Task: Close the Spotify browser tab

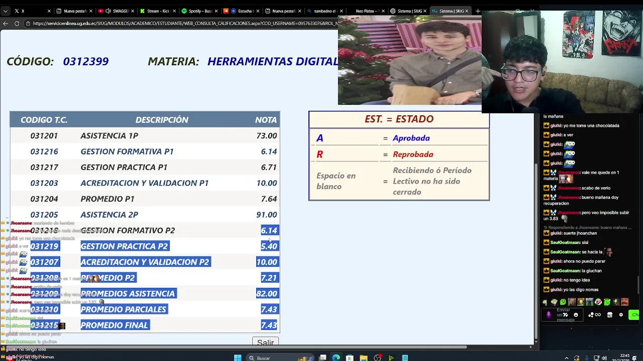Action: pos(216,11)
